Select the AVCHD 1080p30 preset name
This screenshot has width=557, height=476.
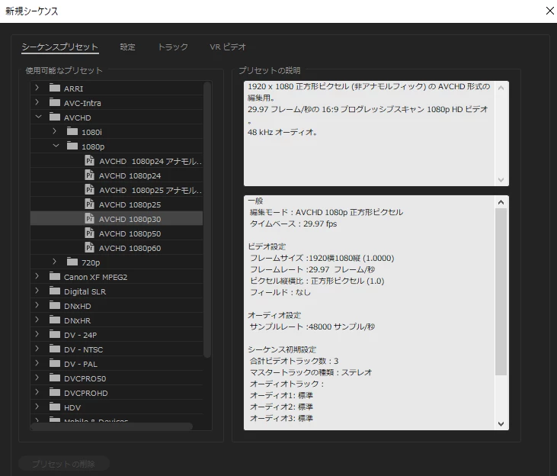(x=130, y=220)
